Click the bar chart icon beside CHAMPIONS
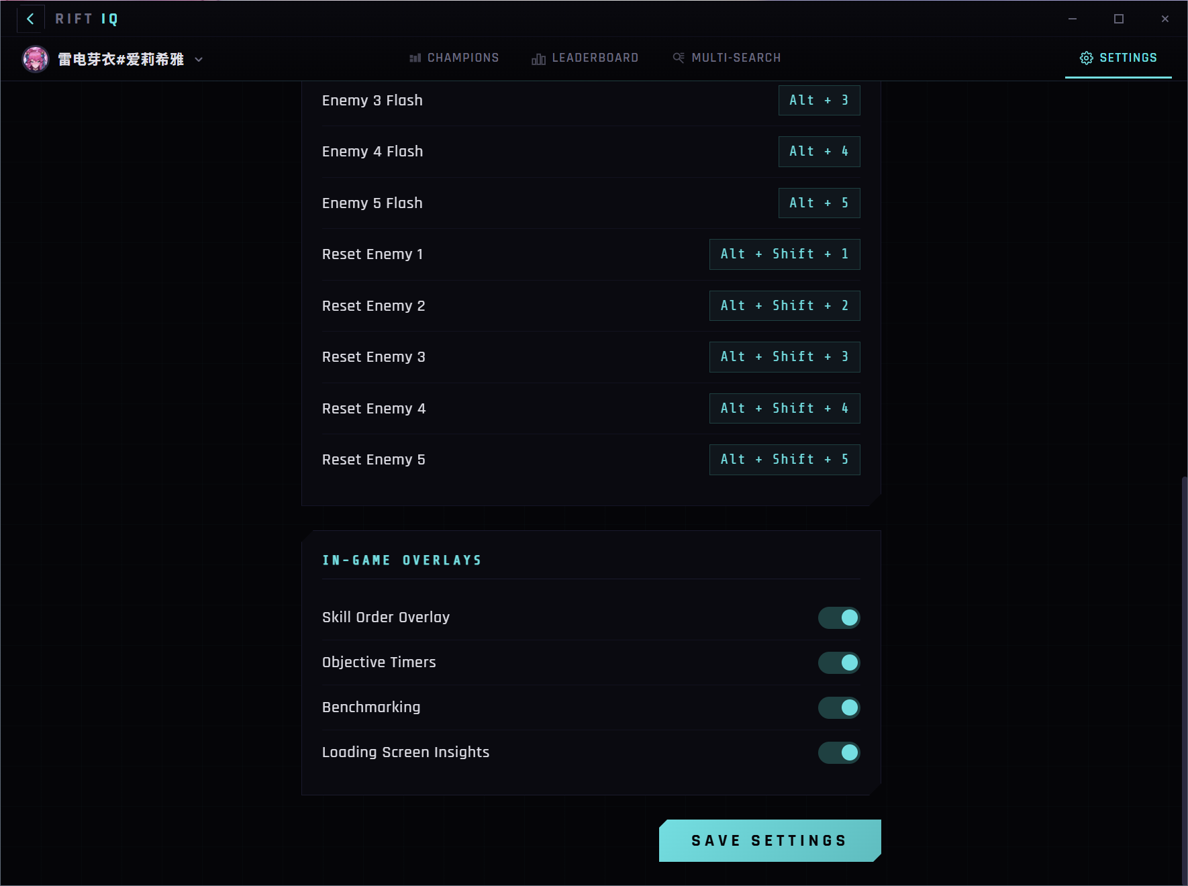The image size is (1188, 886). pos(415,58)
